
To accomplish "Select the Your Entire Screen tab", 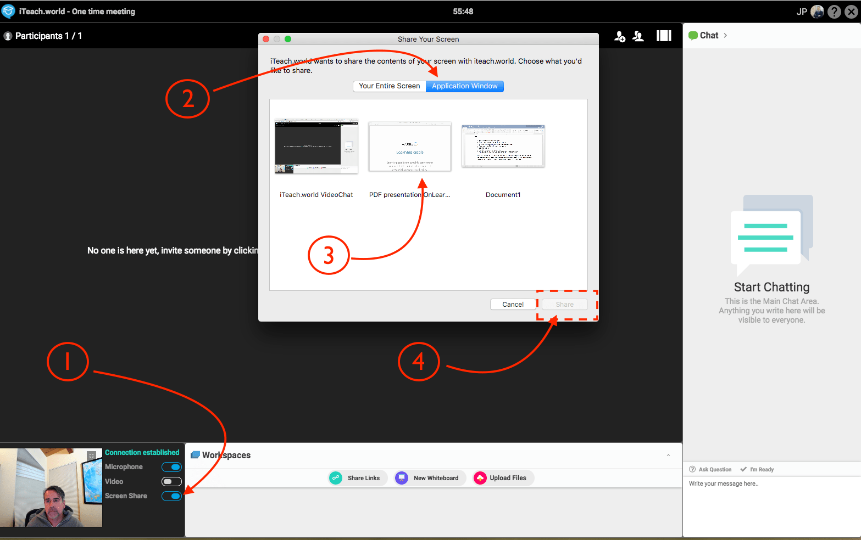I will (x=390, y=86).
